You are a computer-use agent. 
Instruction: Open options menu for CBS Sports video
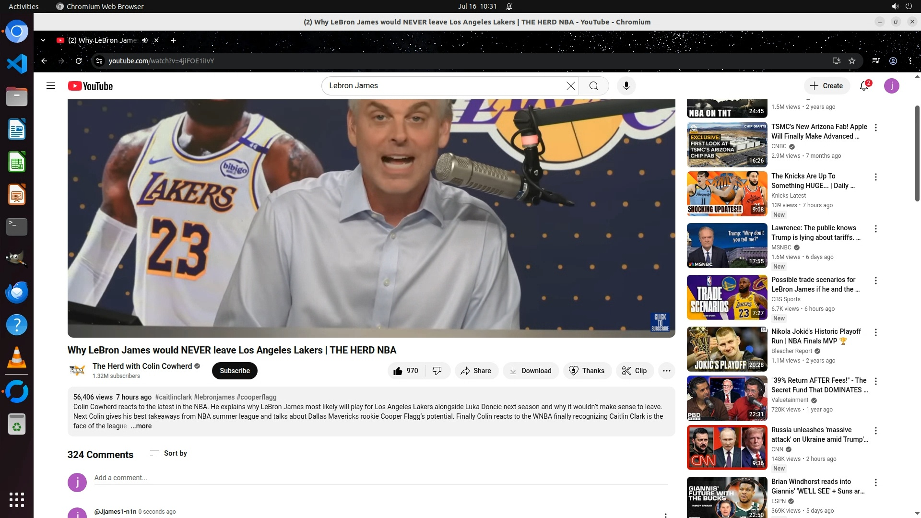tap(876, 281)
